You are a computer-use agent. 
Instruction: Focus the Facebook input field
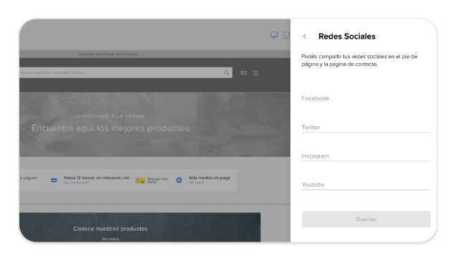pos(366,98)
